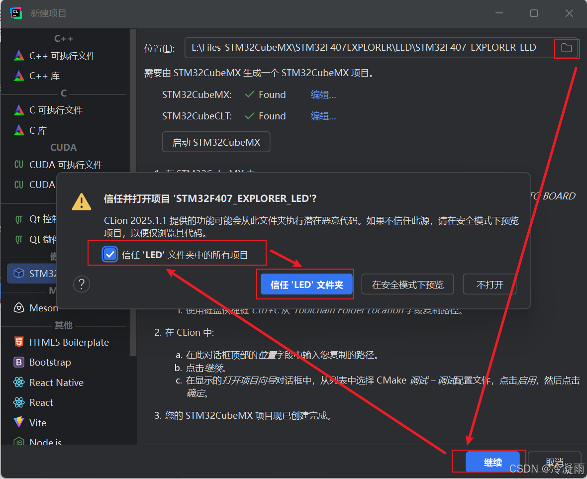Click the STM32CubeCLT: Found status text
The width and height of the screenshot is (587, 479).
pos(265,116)
